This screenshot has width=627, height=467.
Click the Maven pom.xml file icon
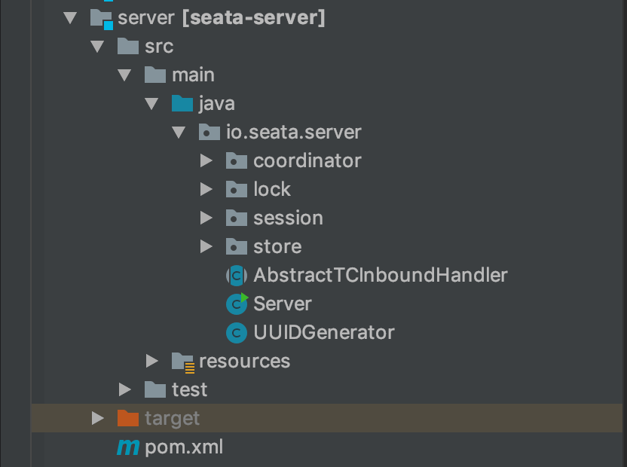(128, 447)
